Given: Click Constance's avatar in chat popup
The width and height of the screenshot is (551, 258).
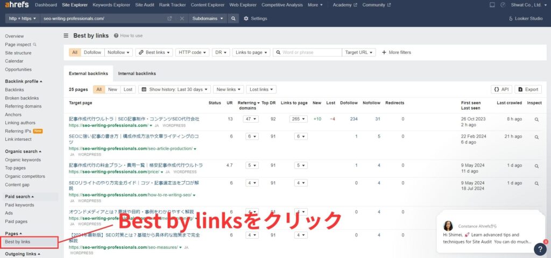Looking at the screenshot, I should [x=448, y=226].
